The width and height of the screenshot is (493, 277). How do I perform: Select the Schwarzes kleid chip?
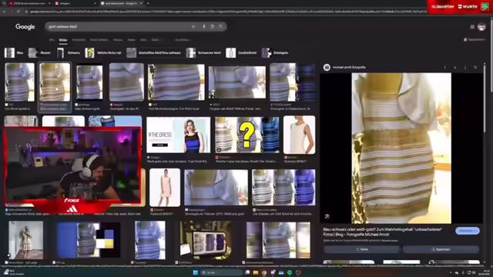coord(203,53)
